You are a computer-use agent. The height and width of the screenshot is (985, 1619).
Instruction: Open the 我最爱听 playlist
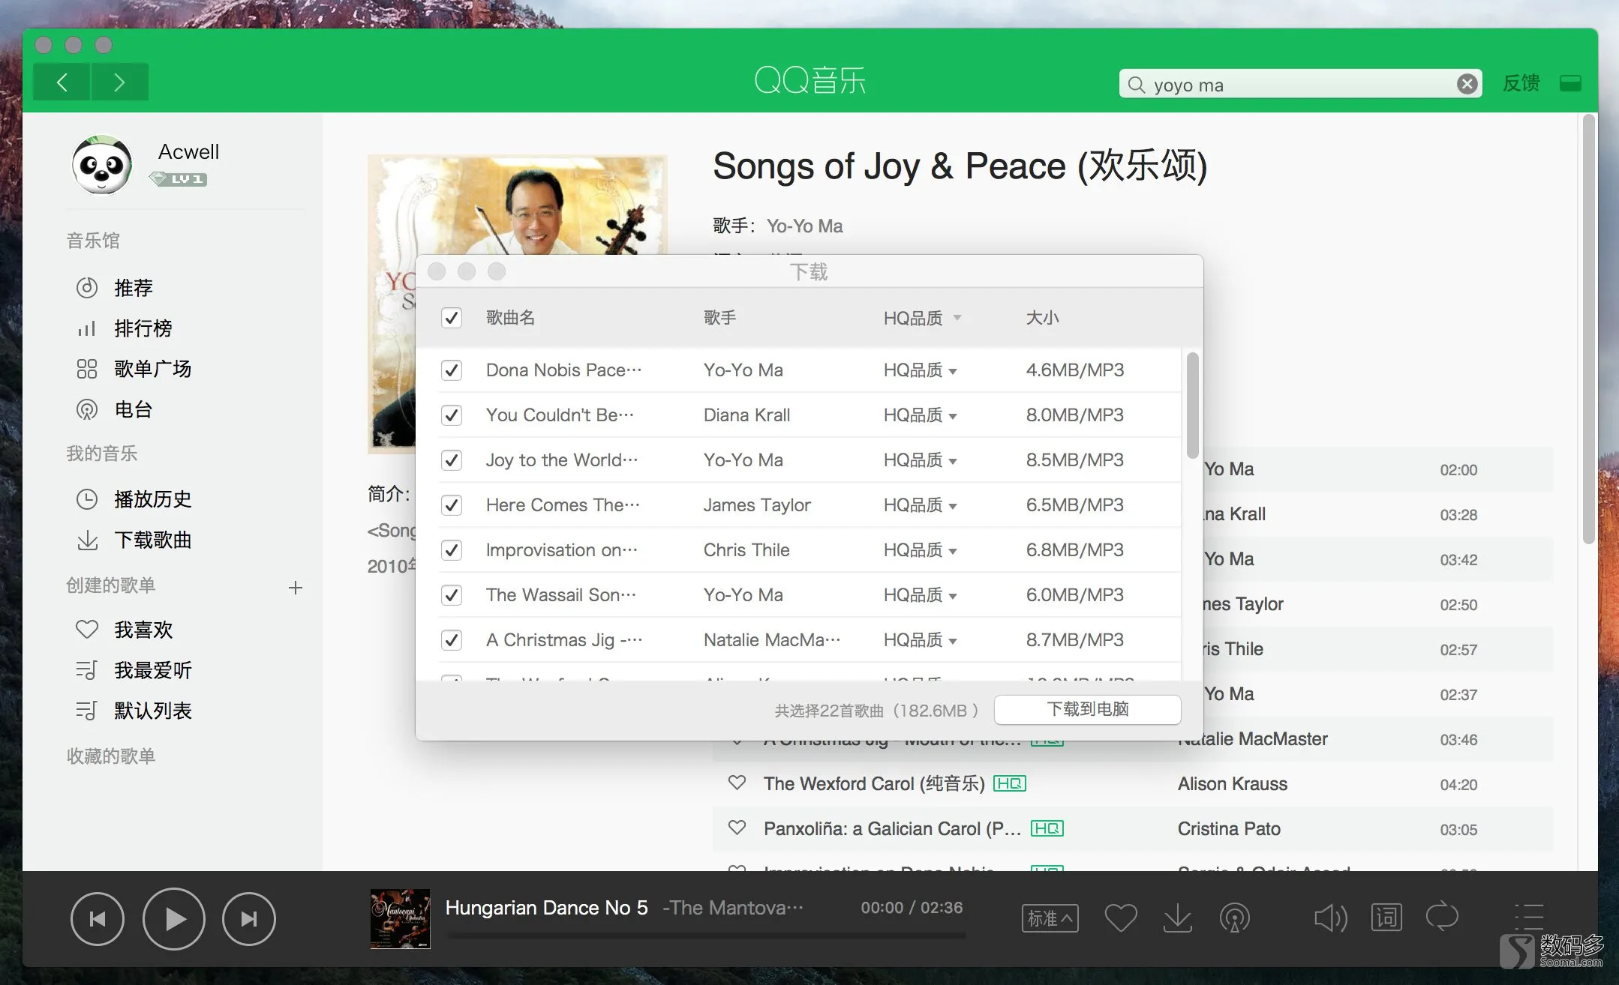152,670
